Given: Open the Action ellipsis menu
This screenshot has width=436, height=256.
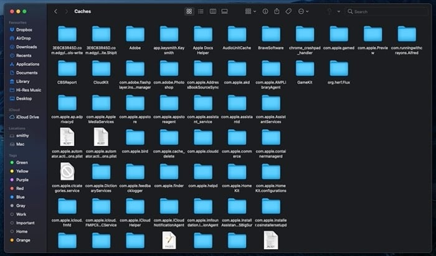Looking at the screenshot, I should 303,11.
